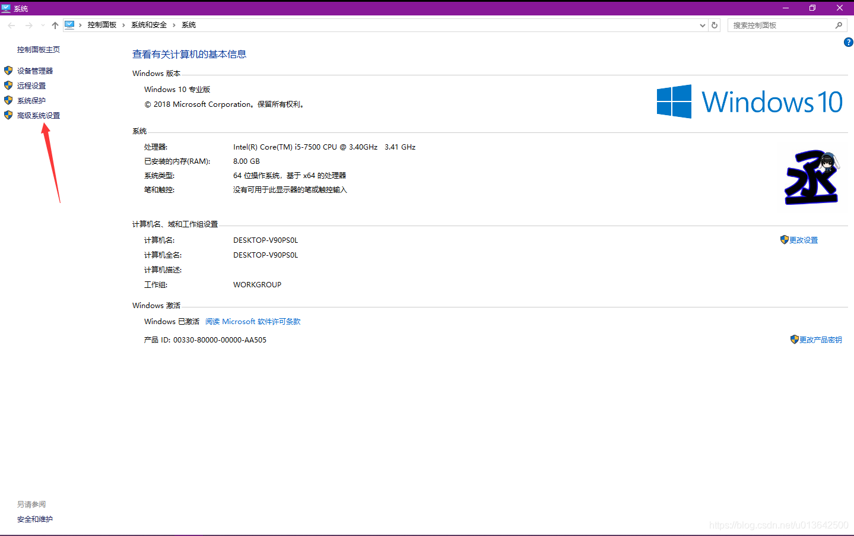The image size is (854, 536).
Task: Open the blue Help question mark icon
Action: tap(849, 42)
